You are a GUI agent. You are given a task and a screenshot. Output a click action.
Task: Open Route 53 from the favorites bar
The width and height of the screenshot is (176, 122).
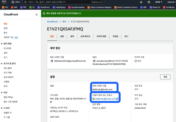(155, 7)
